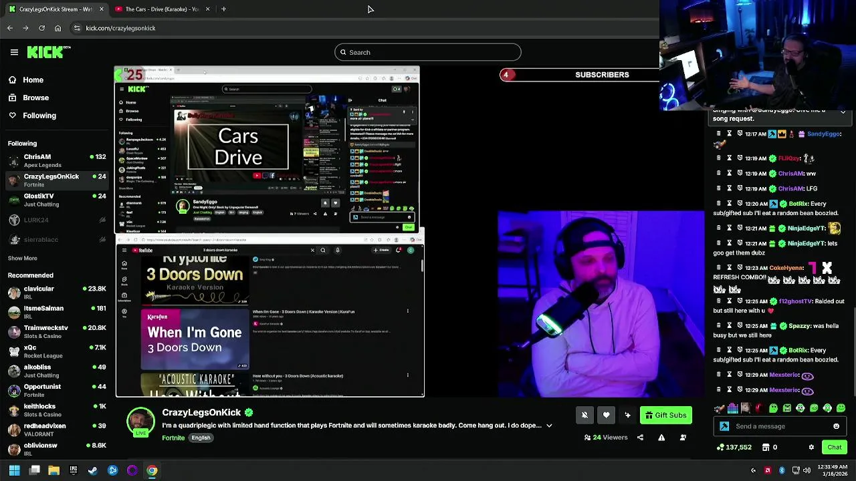Click the hammer badge in message box

pos(724,426)
